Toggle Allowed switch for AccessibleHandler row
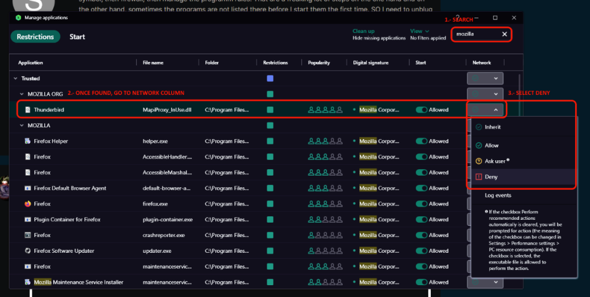 point(421,157)
